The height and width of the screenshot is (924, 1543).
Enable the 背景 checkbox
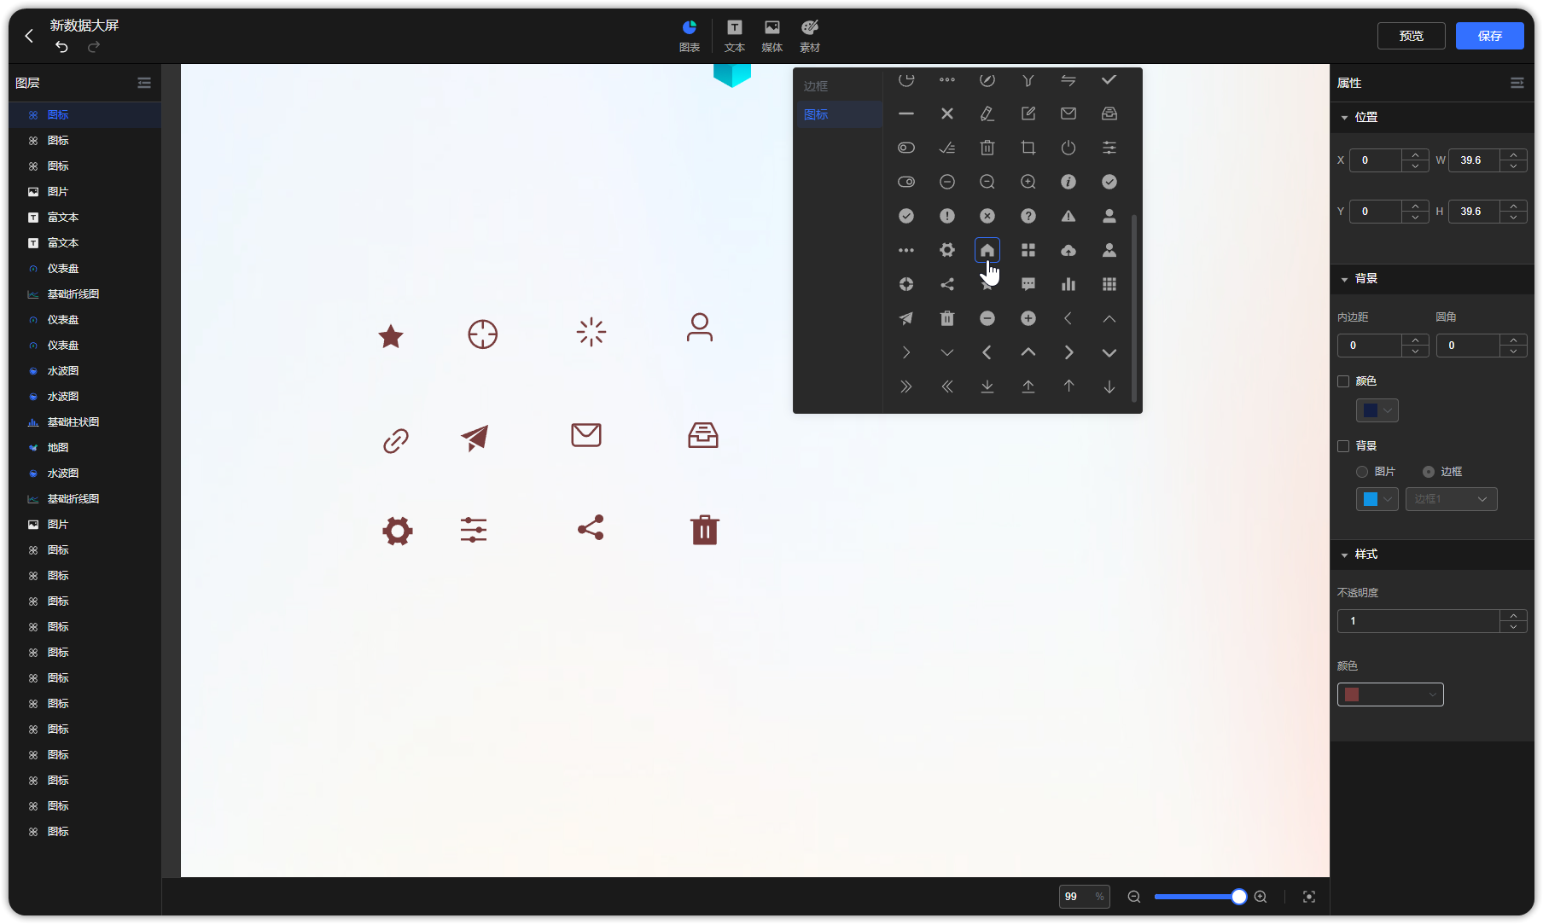(1343, 446)
